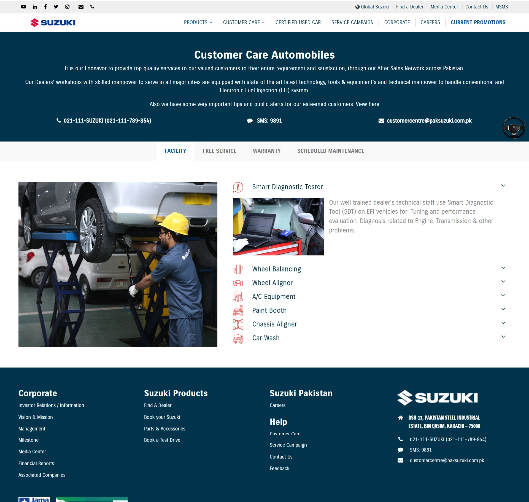The width and height of the screenshot is (529, 502).
Task: Open the Current Promotions link
Action: click(478, 22)
